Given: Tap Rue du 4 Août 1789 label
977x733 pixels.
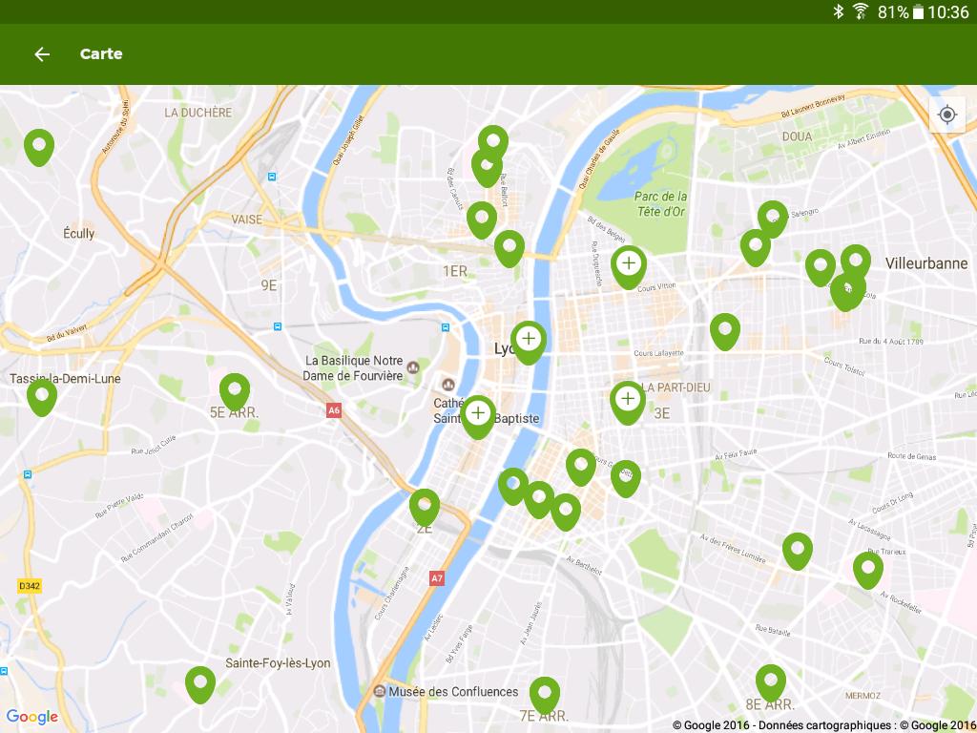Looking at the screenshot, I should click(x=891, y=341).
